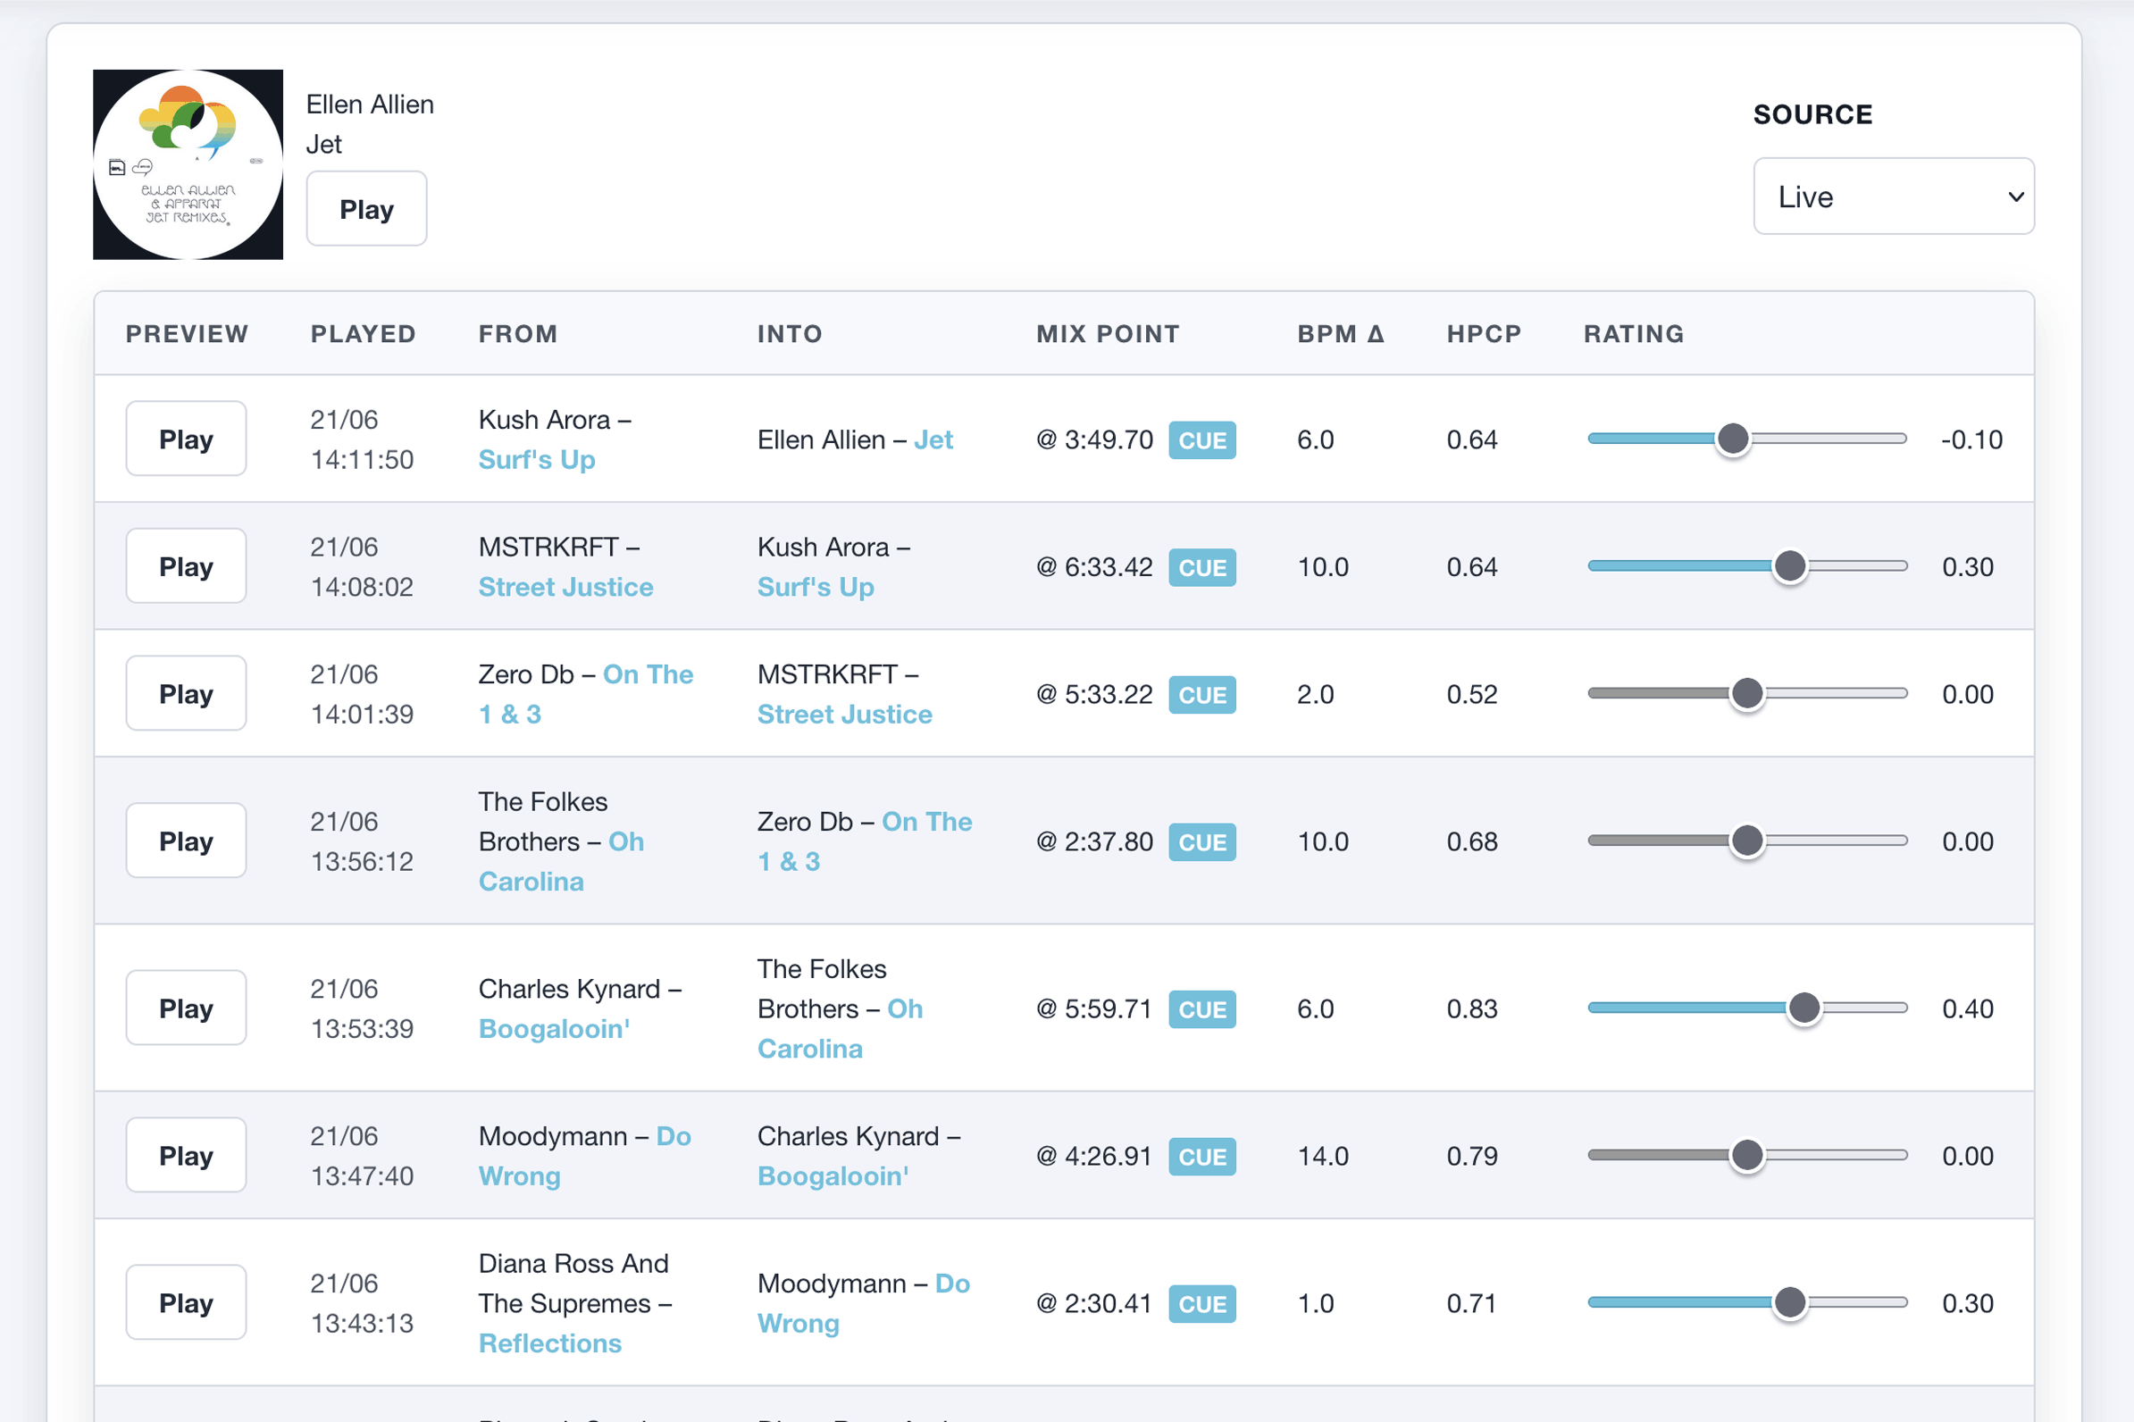2134x1422 pixels.
Task: Play preview for the 14:01:39 row
Action: tap(186, 694)
